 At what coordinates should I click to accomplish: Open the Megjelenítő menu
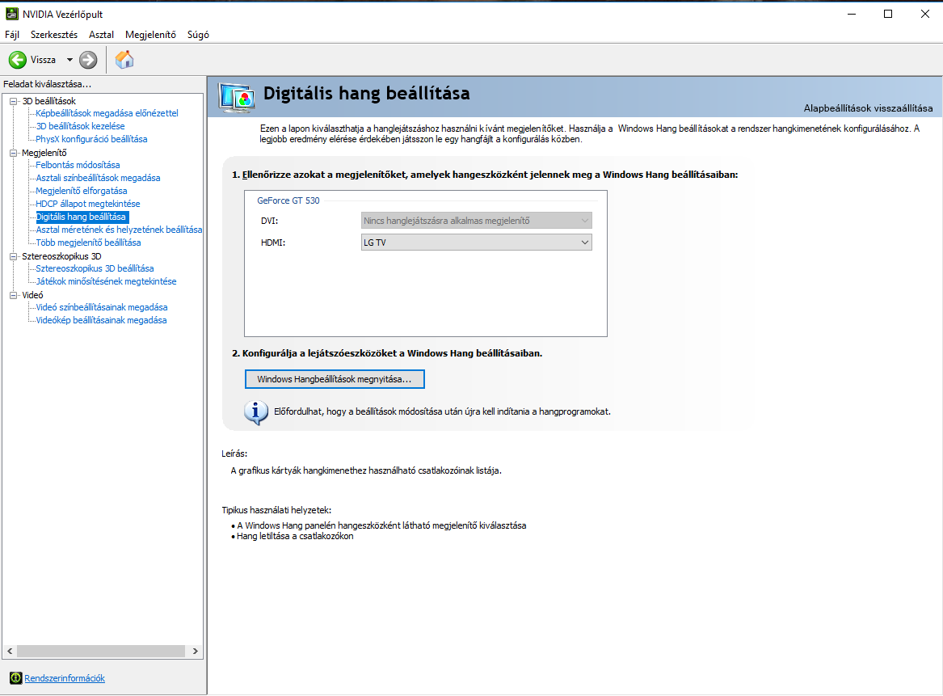click(x=150, y=35)
